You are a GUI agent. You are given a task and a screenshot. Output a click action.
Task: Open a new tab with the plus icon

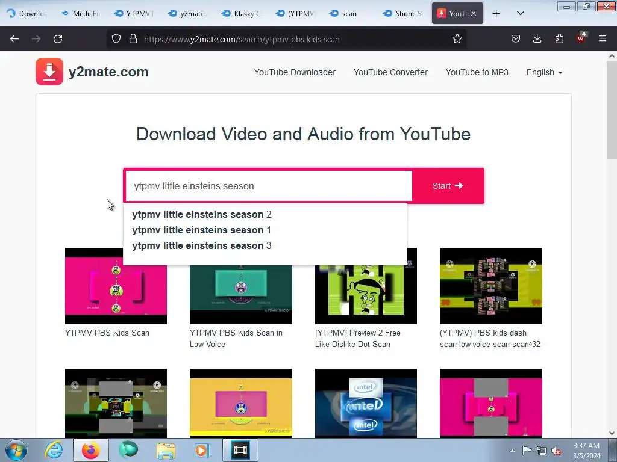click(496, 14)
